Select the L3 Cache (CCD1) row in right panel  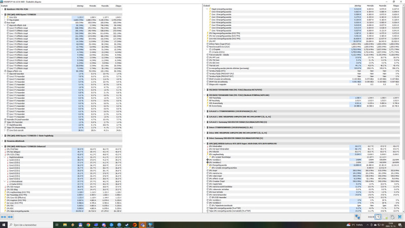click(x=301, y=52)
